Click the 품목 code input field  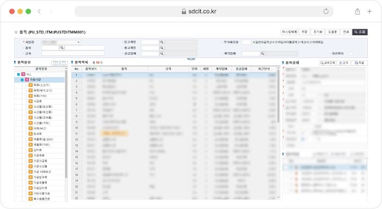51,48
